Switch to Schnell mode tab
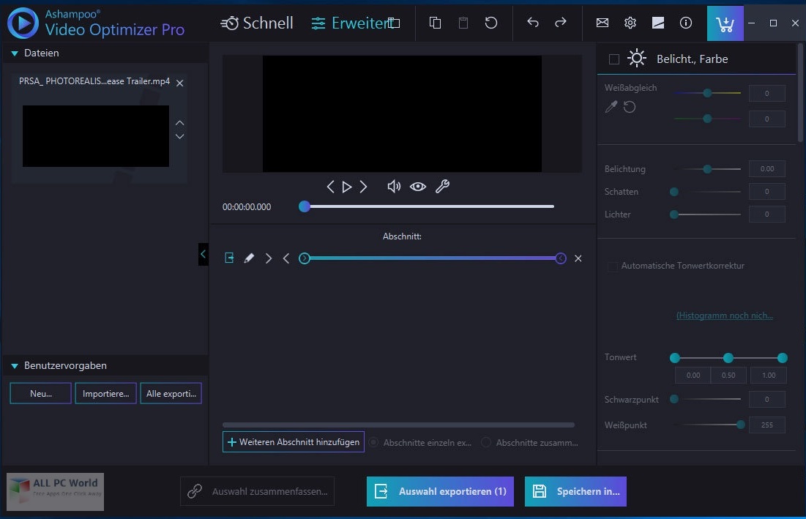 (x=257, y=23)
